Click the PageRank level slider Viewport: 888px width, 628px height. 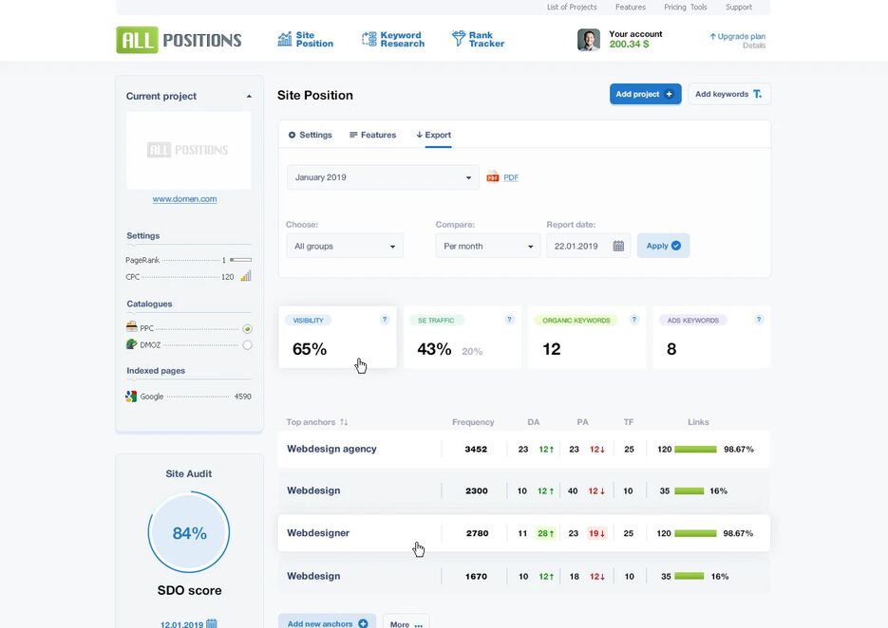(x=240, y=260)
